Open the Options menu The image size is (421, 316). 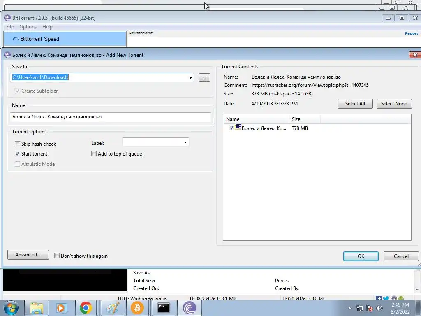(x=28, y=27)
